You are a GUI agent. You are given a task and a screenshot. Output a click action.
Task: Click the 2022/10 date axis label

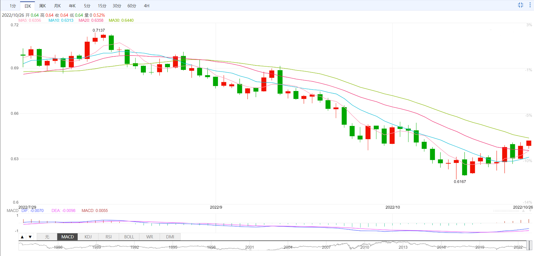click(x=393, y=207)
